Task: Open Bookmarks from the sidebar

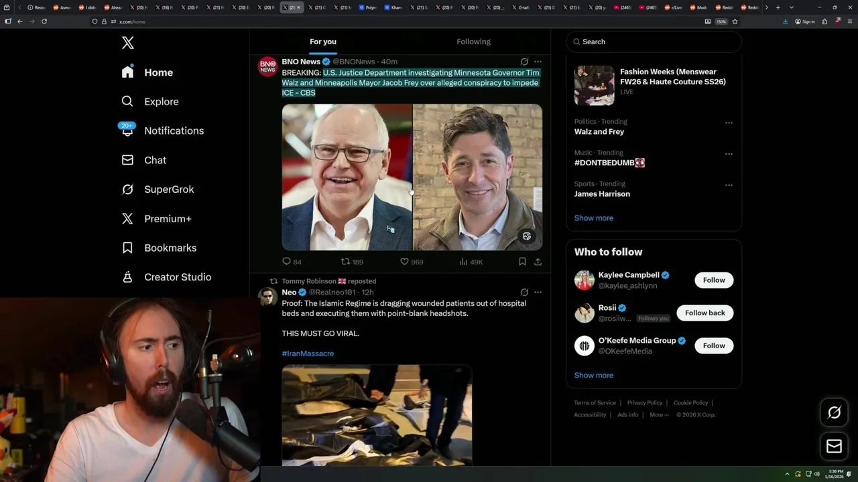Action: pyautogui.click(x=160, y=248)
